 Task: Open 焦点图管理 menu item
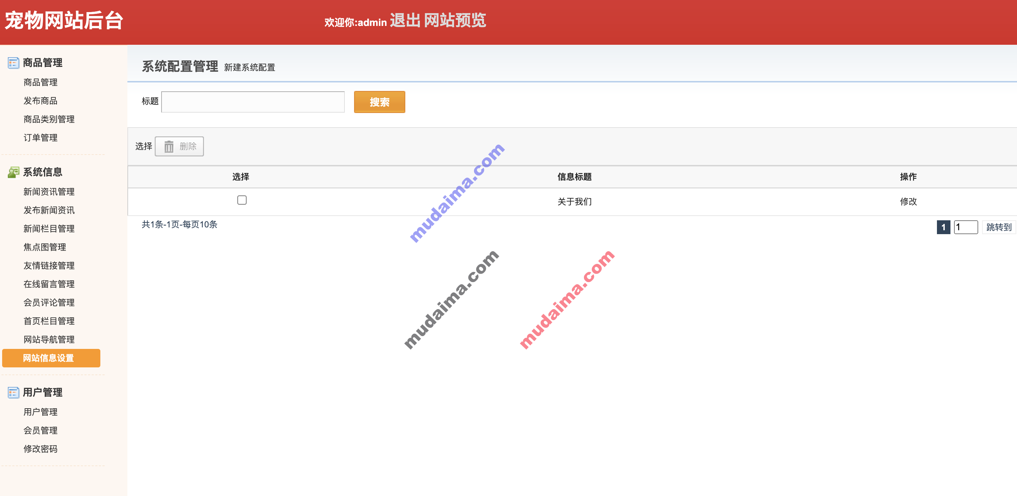pos(44,247)
